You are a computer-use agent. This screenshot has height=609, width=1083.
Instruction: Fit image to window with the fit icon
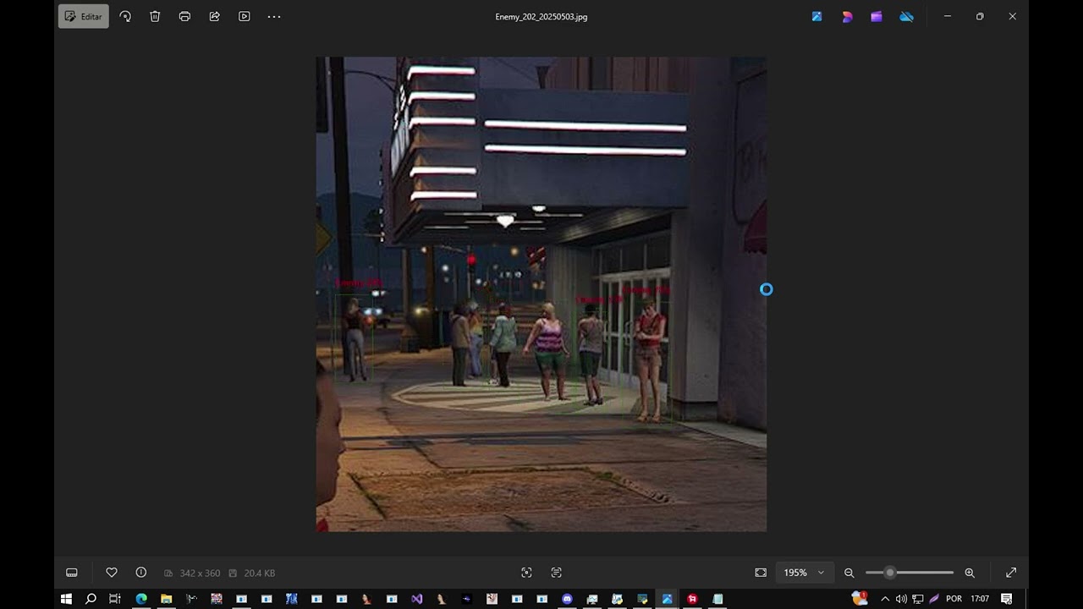point(761,573)
